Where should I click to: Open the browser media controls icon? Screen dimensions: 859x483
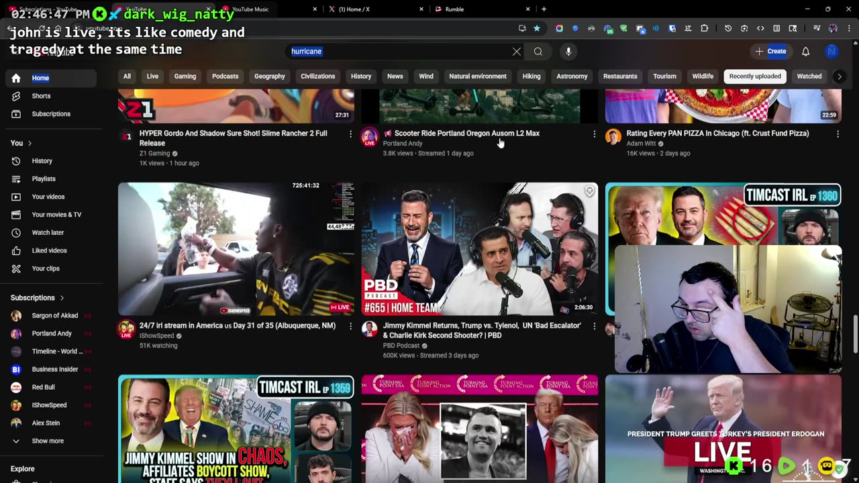[817, 28]
